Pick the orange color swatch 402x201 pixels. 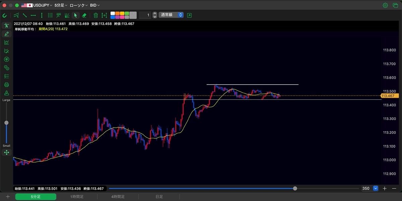click(x=117, y=13)
